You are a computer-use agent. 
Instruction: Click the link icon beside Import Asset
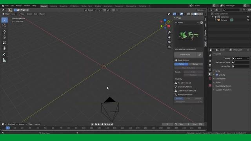[x=200, y=55]
